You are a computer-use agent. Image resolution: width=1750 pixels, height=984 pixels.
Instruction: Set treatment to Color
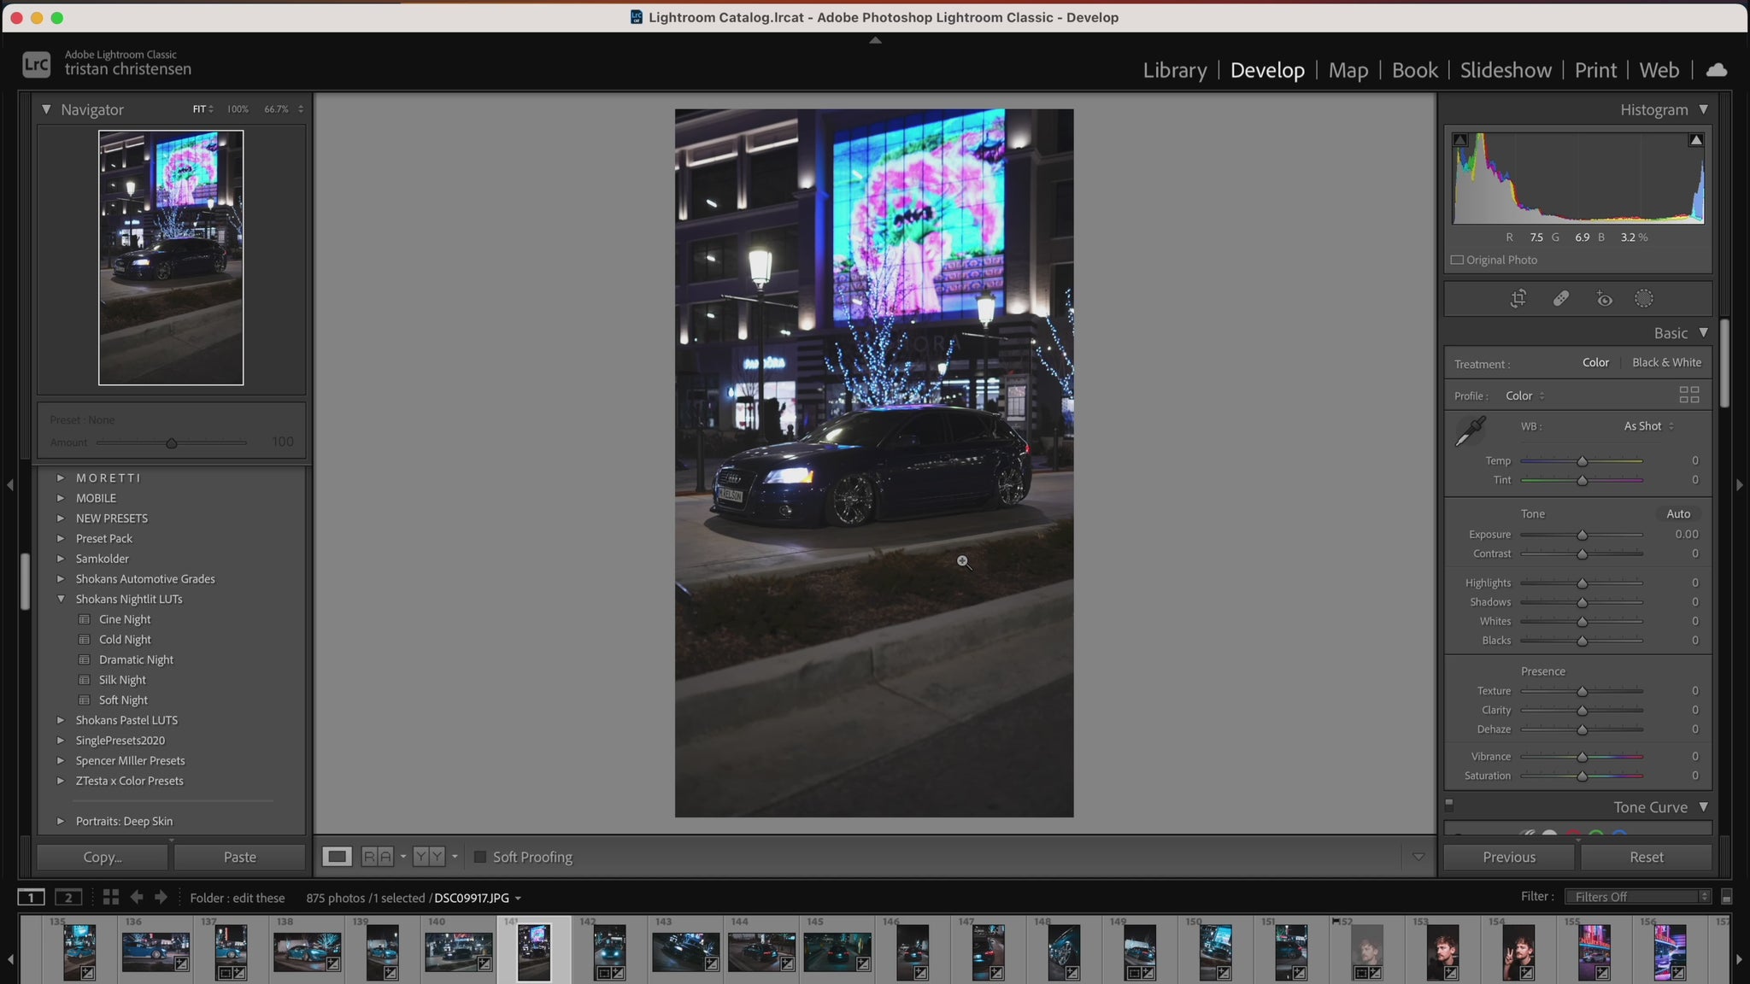click(x=1595, y=362)
